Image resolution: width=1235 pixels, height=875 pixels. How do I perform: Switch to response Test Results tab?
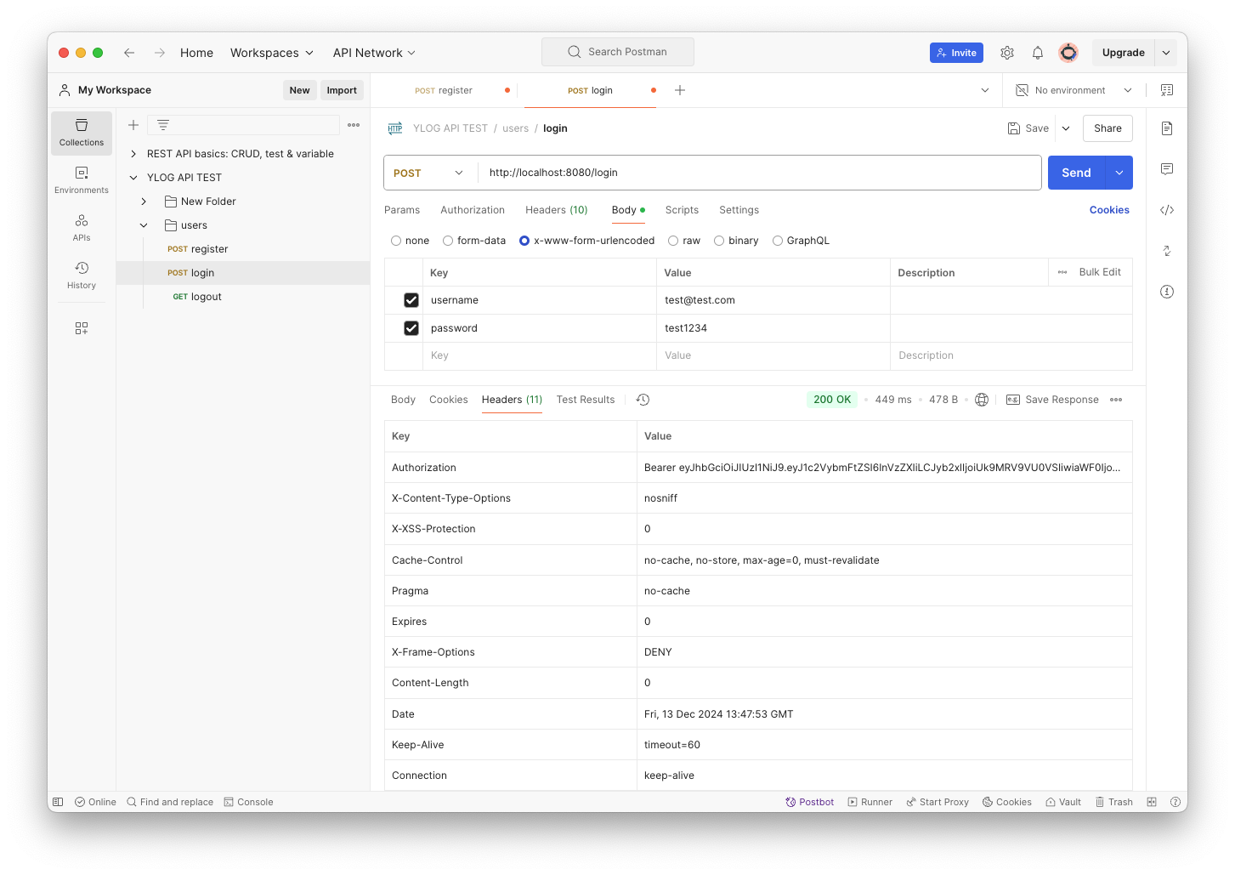click(586, 400)
